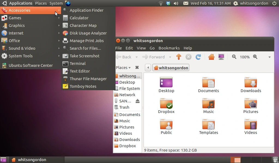The image size is (279, 163).
Task: Zoom out with the magnifier minus
Action: [x=234, y=57]
